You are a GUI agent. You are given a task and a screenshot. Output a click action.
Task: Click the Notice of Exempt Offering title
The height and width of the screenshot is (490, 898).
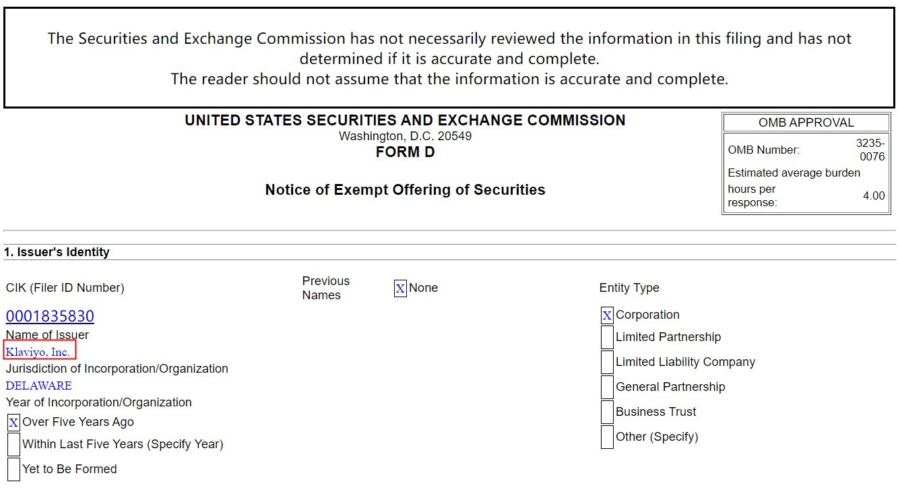[405, 190]
